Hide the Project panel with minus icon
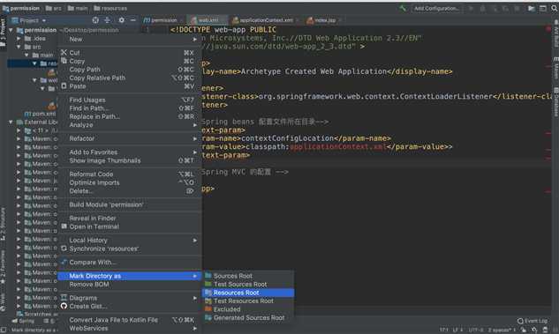This screenshot has width=559, height=334. point(132,20)
